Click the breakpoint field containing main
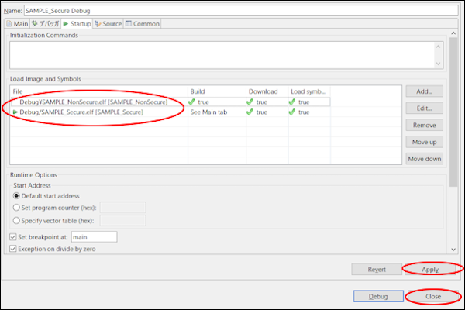The height and width of the screenshot is (310, 465). (94, 236)
